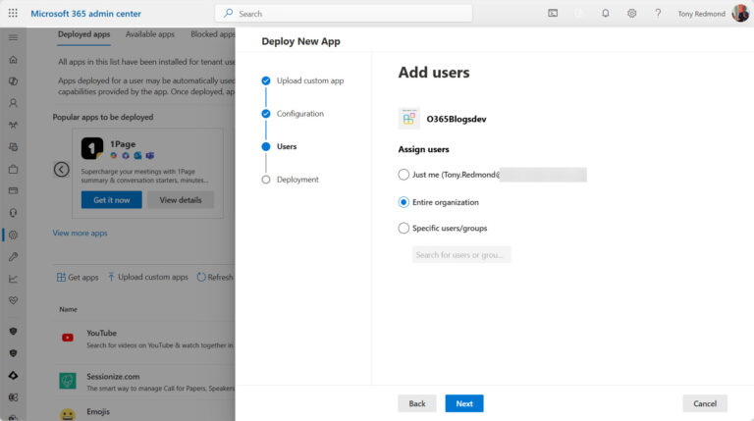The width and height of the screenshot is (754, 421).
Task: Open the notifications bell icon
Action: [x=605, y=14]
